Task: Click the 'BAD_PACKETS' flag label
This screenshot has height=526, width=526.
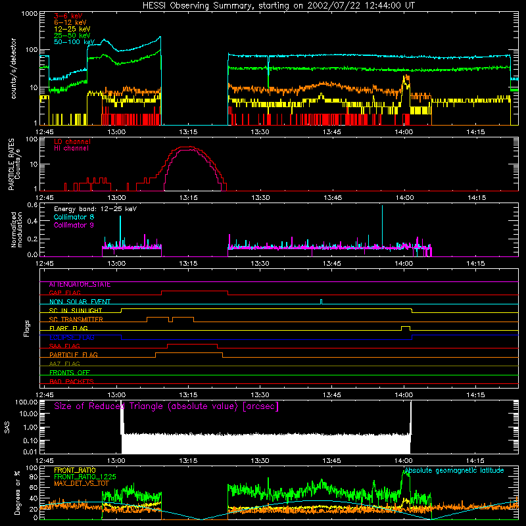Action: coord(72,381)
